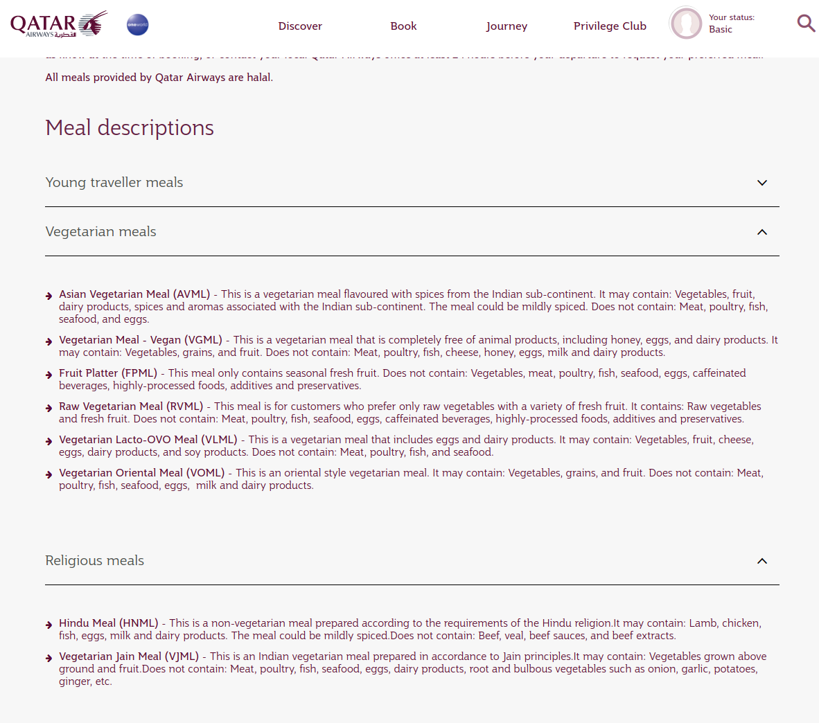This screenshot has height=723, width=819.
Task: Click the user profile avatar
Action: [685, 24]
